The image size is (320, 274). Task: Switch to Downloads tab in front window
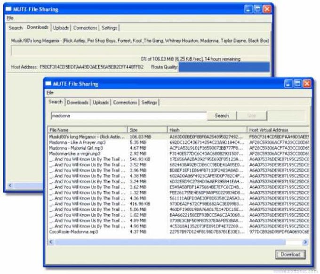[78, 102]
